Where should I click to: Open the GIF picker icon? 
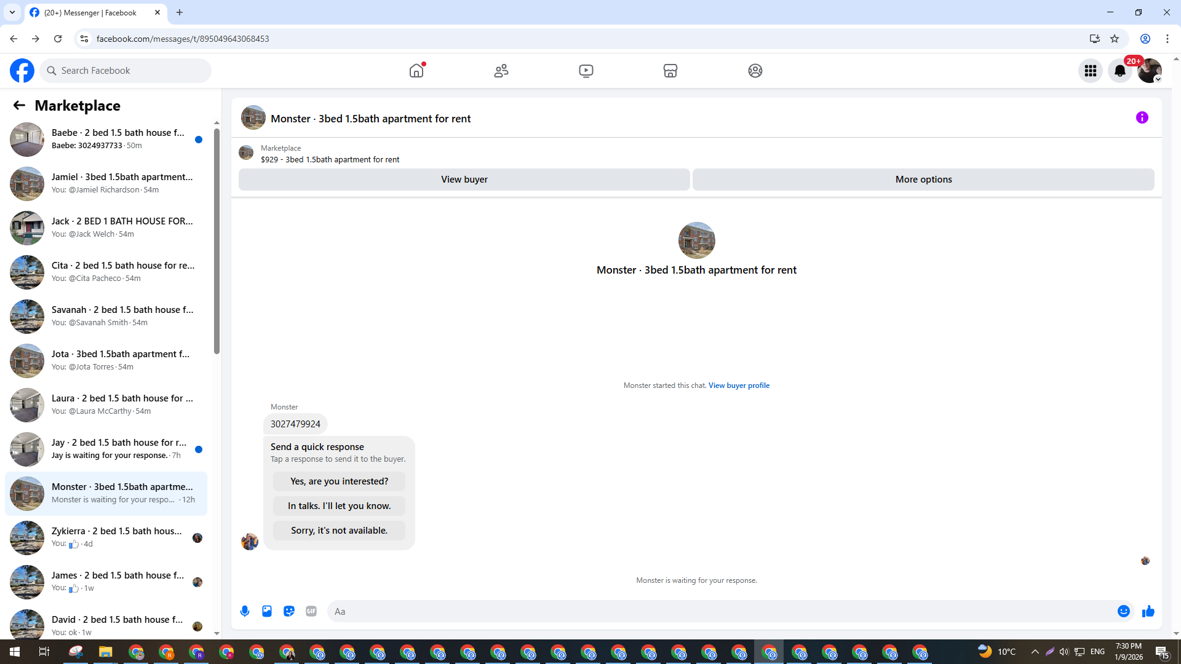[x=311, y=611]
